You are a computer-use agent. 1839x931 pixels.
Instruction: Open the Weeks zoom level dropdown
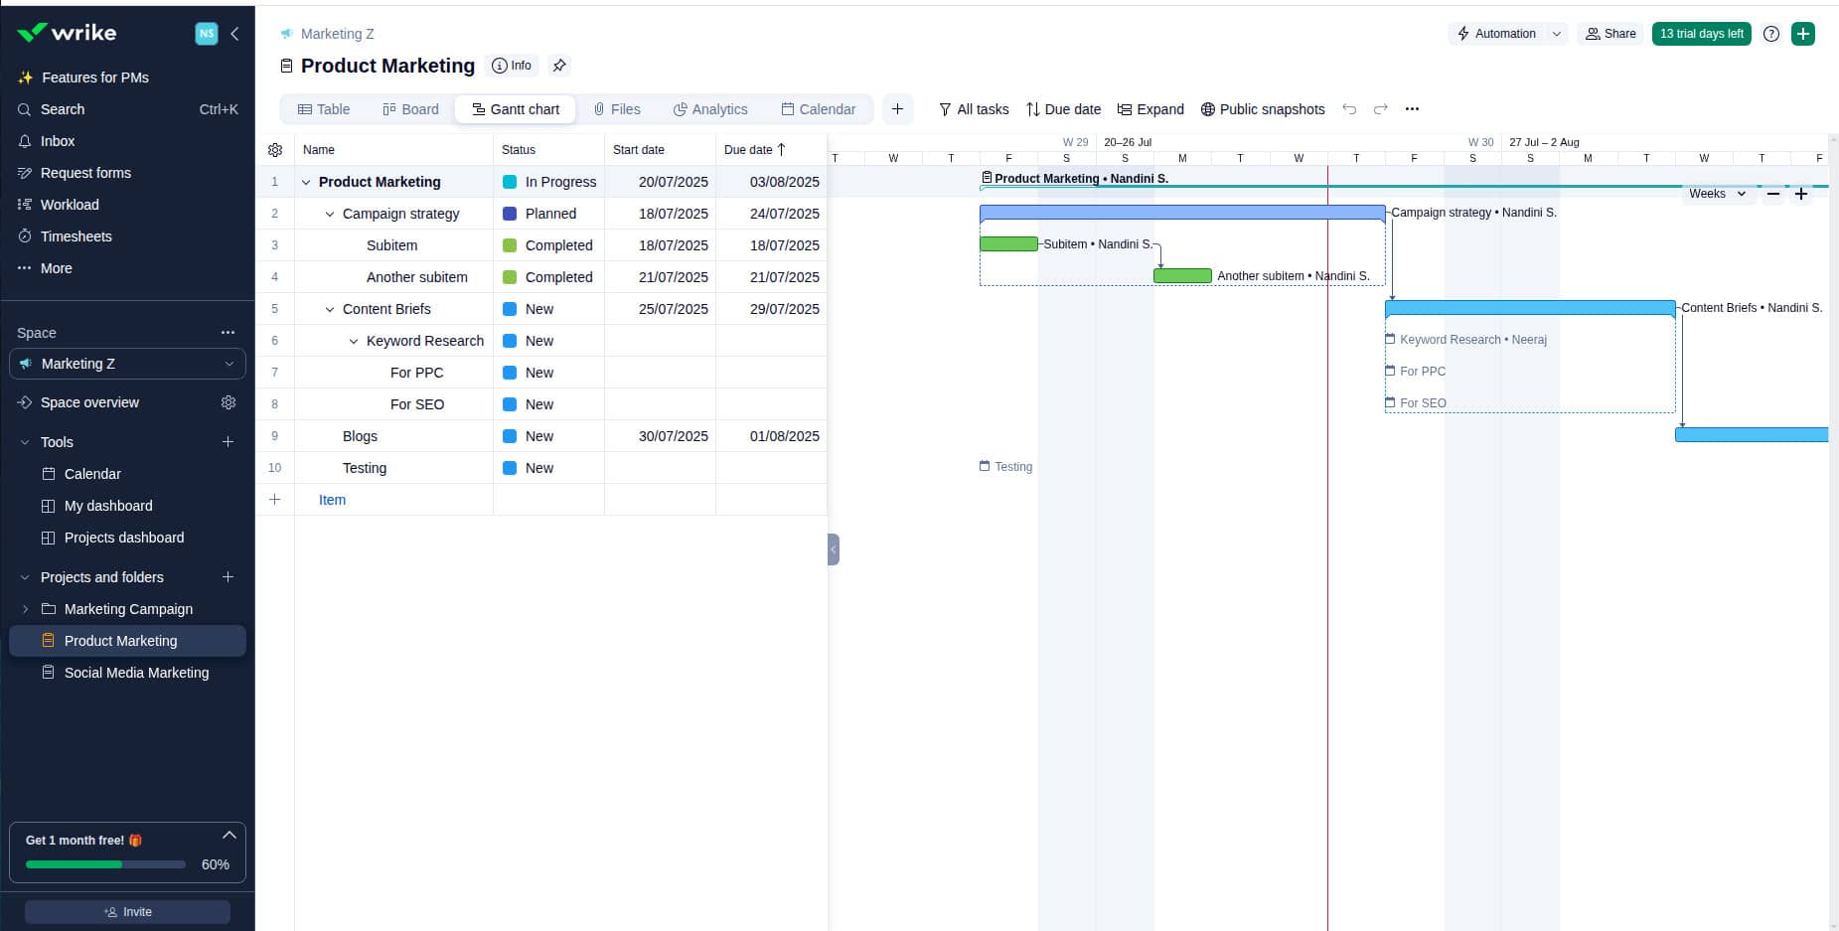(x=1717, y=194)
